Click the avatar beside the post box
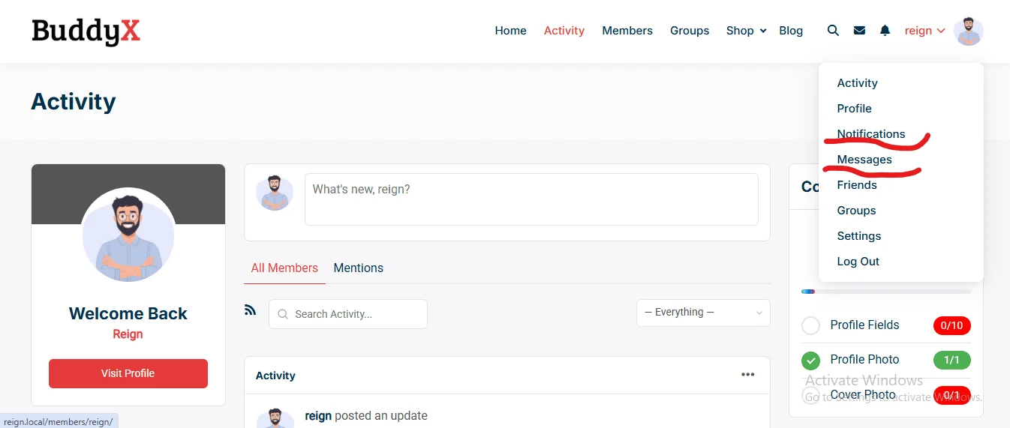 coord(275,193)
